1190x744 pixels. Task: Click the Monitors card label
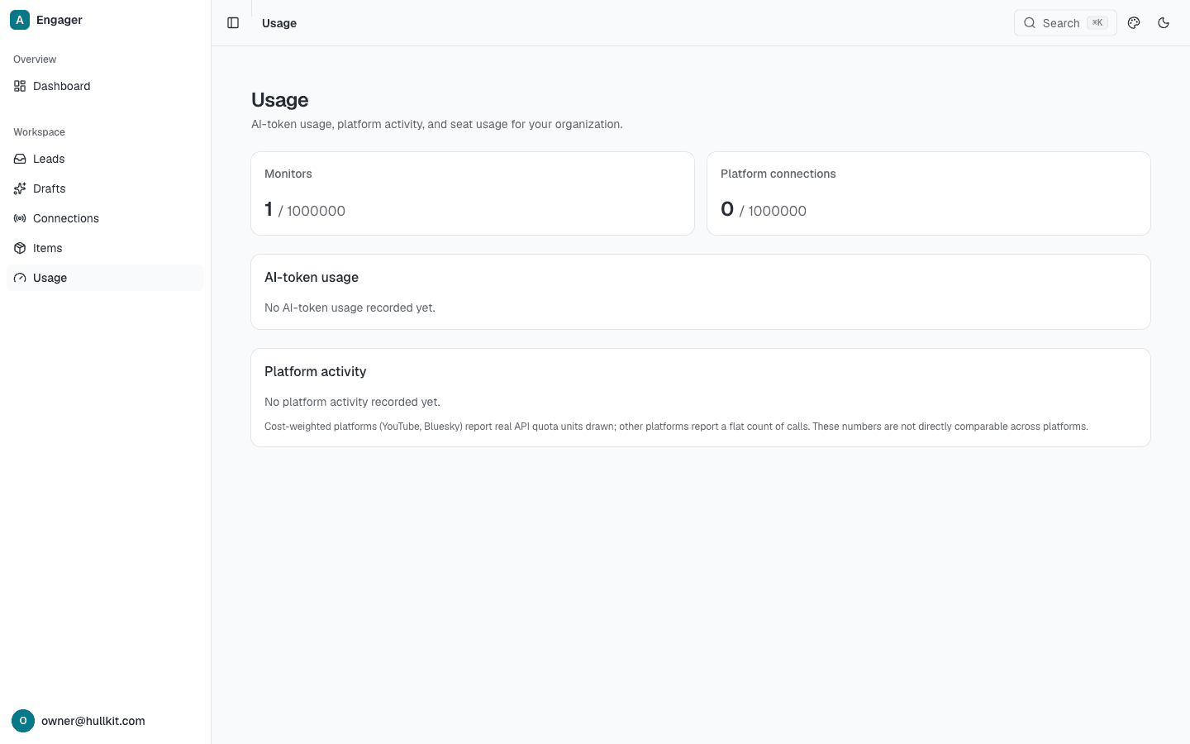288,174
